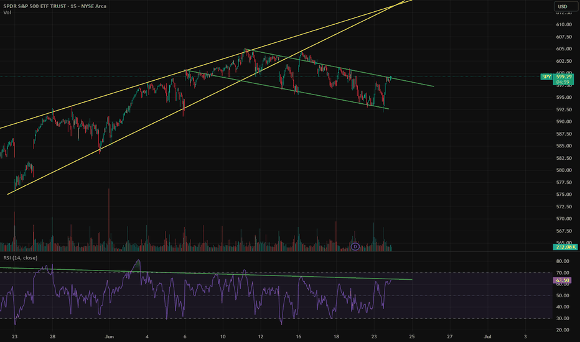Image resolution: width=580 pixels, height=342 pixels.
Task: Click the 80.00 RSI axis label
Action: (x=562, y=261)
